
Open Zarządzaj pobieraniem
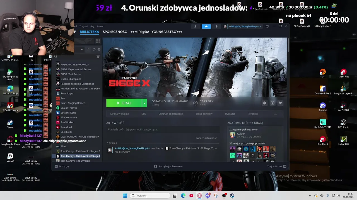[168, 166]
